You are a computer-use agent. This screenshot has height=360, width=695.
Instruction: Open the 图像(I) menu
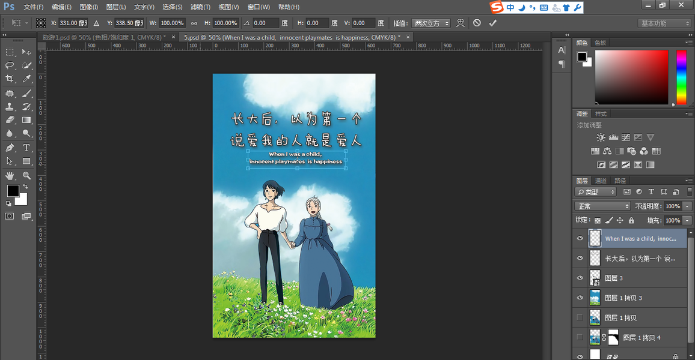88,7
